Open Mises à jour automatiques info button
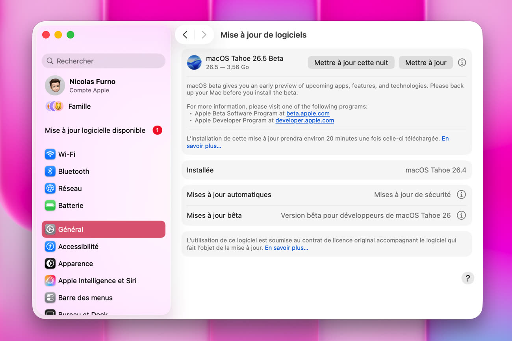This screenshot has width=512, height=341. [461, 195]
